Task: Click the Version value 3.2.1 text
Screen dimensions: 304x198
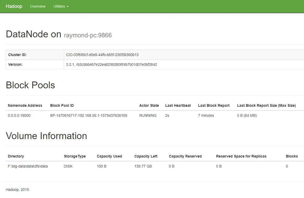Action: (111, 64)
